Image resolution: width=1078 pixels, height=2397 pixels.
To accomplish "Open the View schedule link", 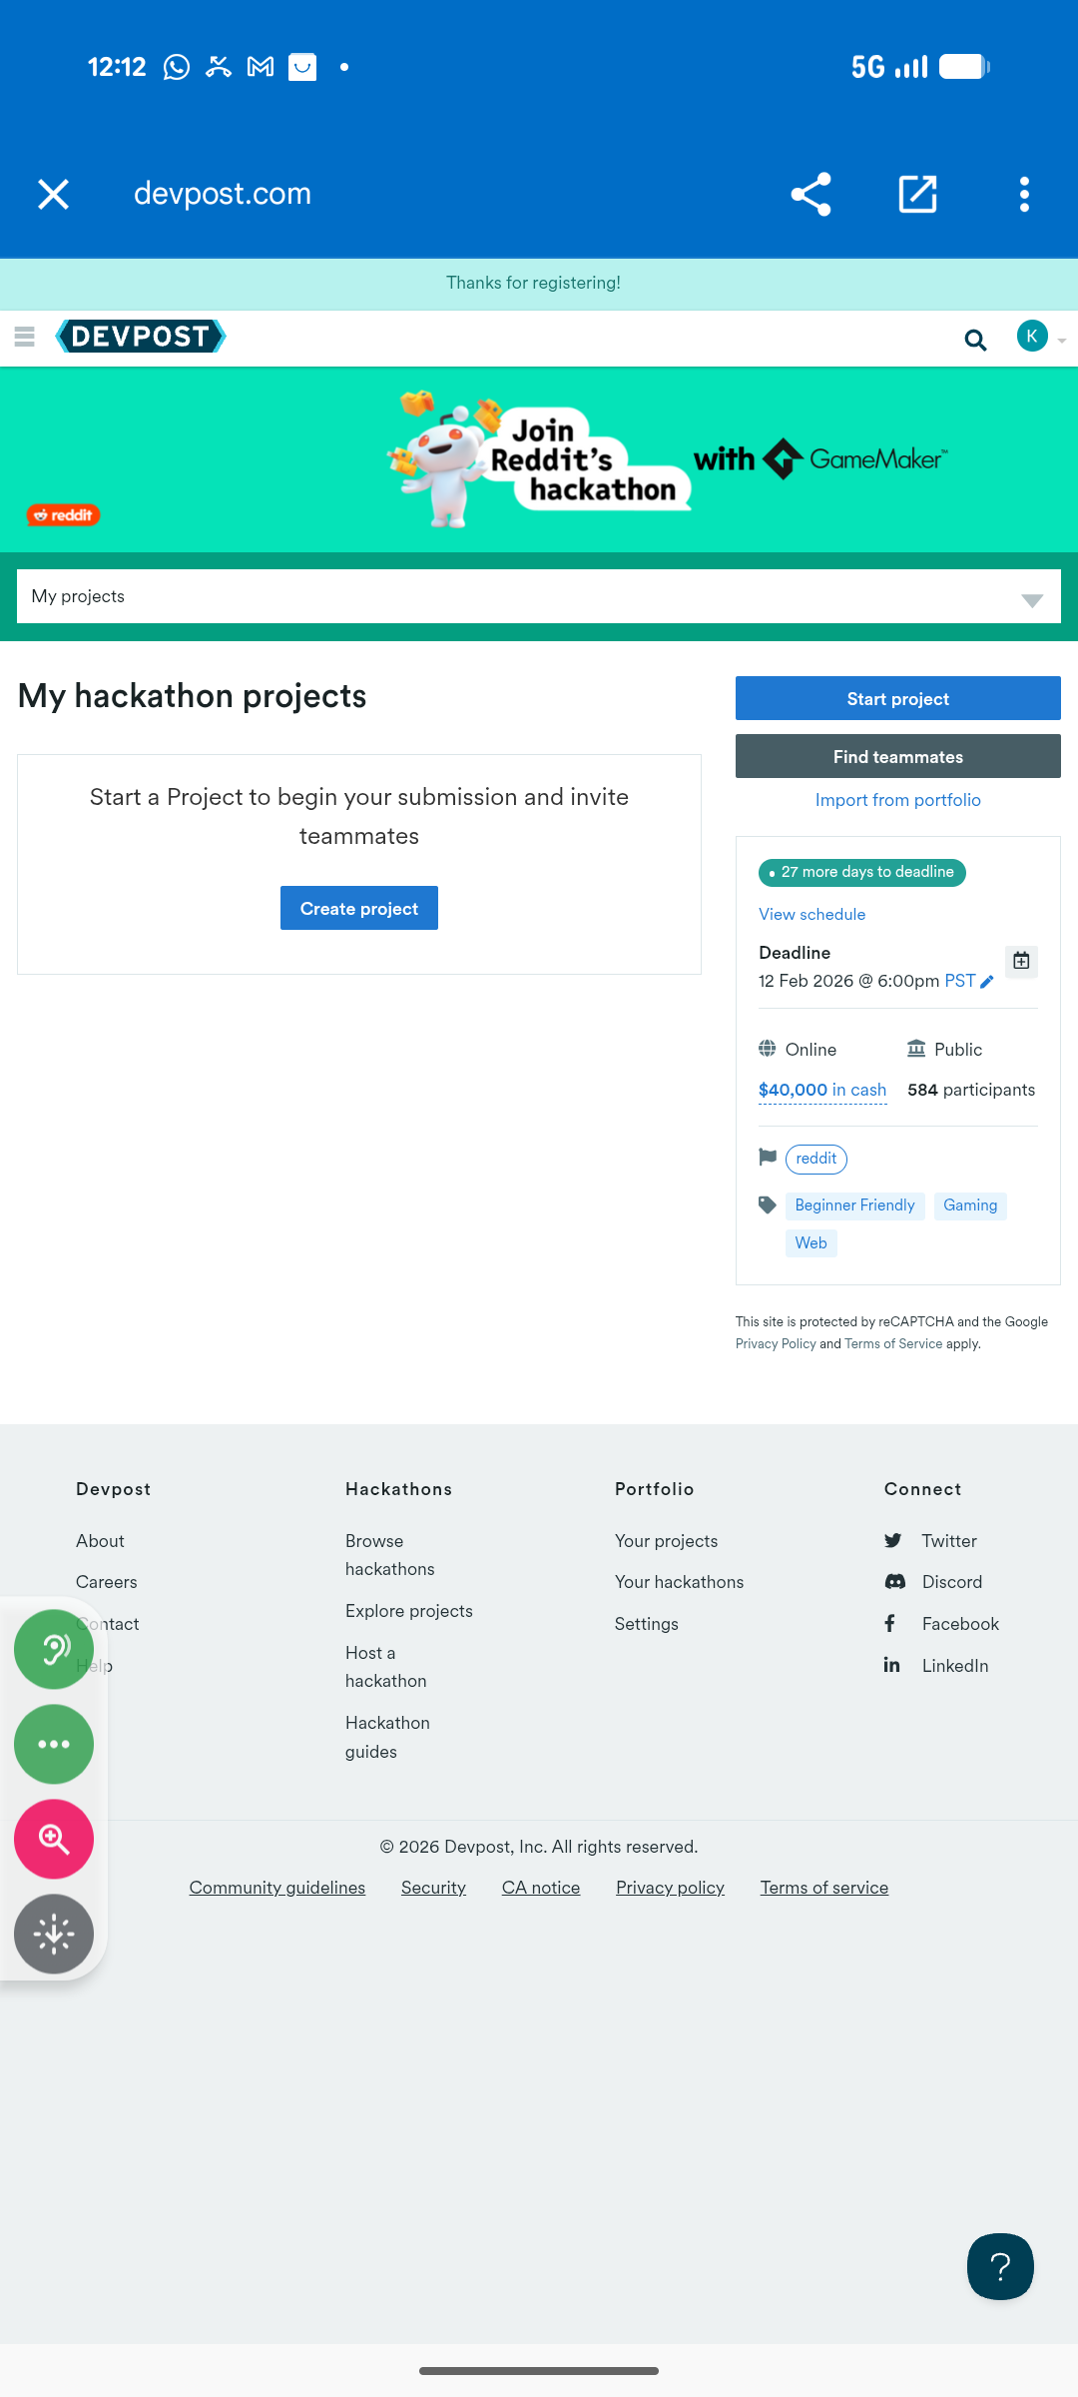I will point(811,914).
